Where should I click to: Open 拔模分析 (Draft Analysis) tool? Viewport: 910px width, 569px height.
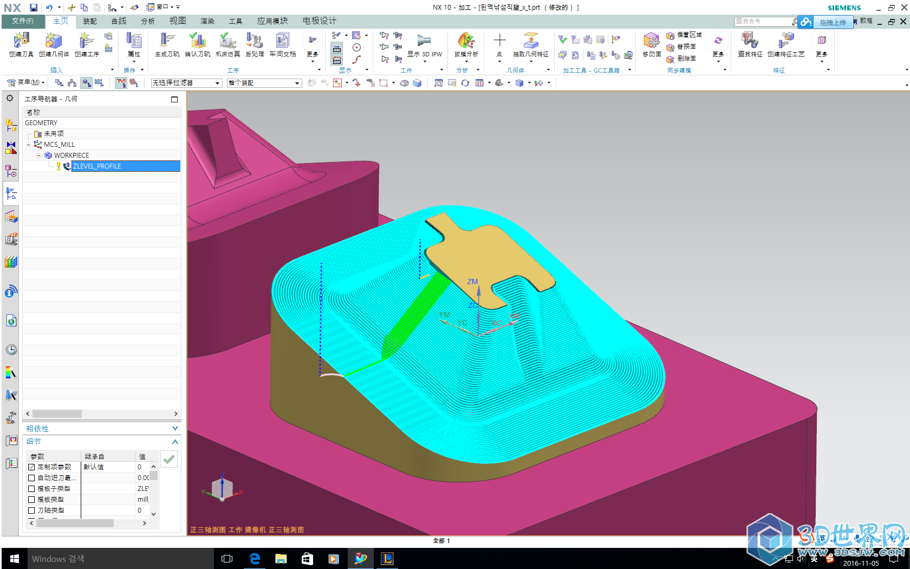466,44
